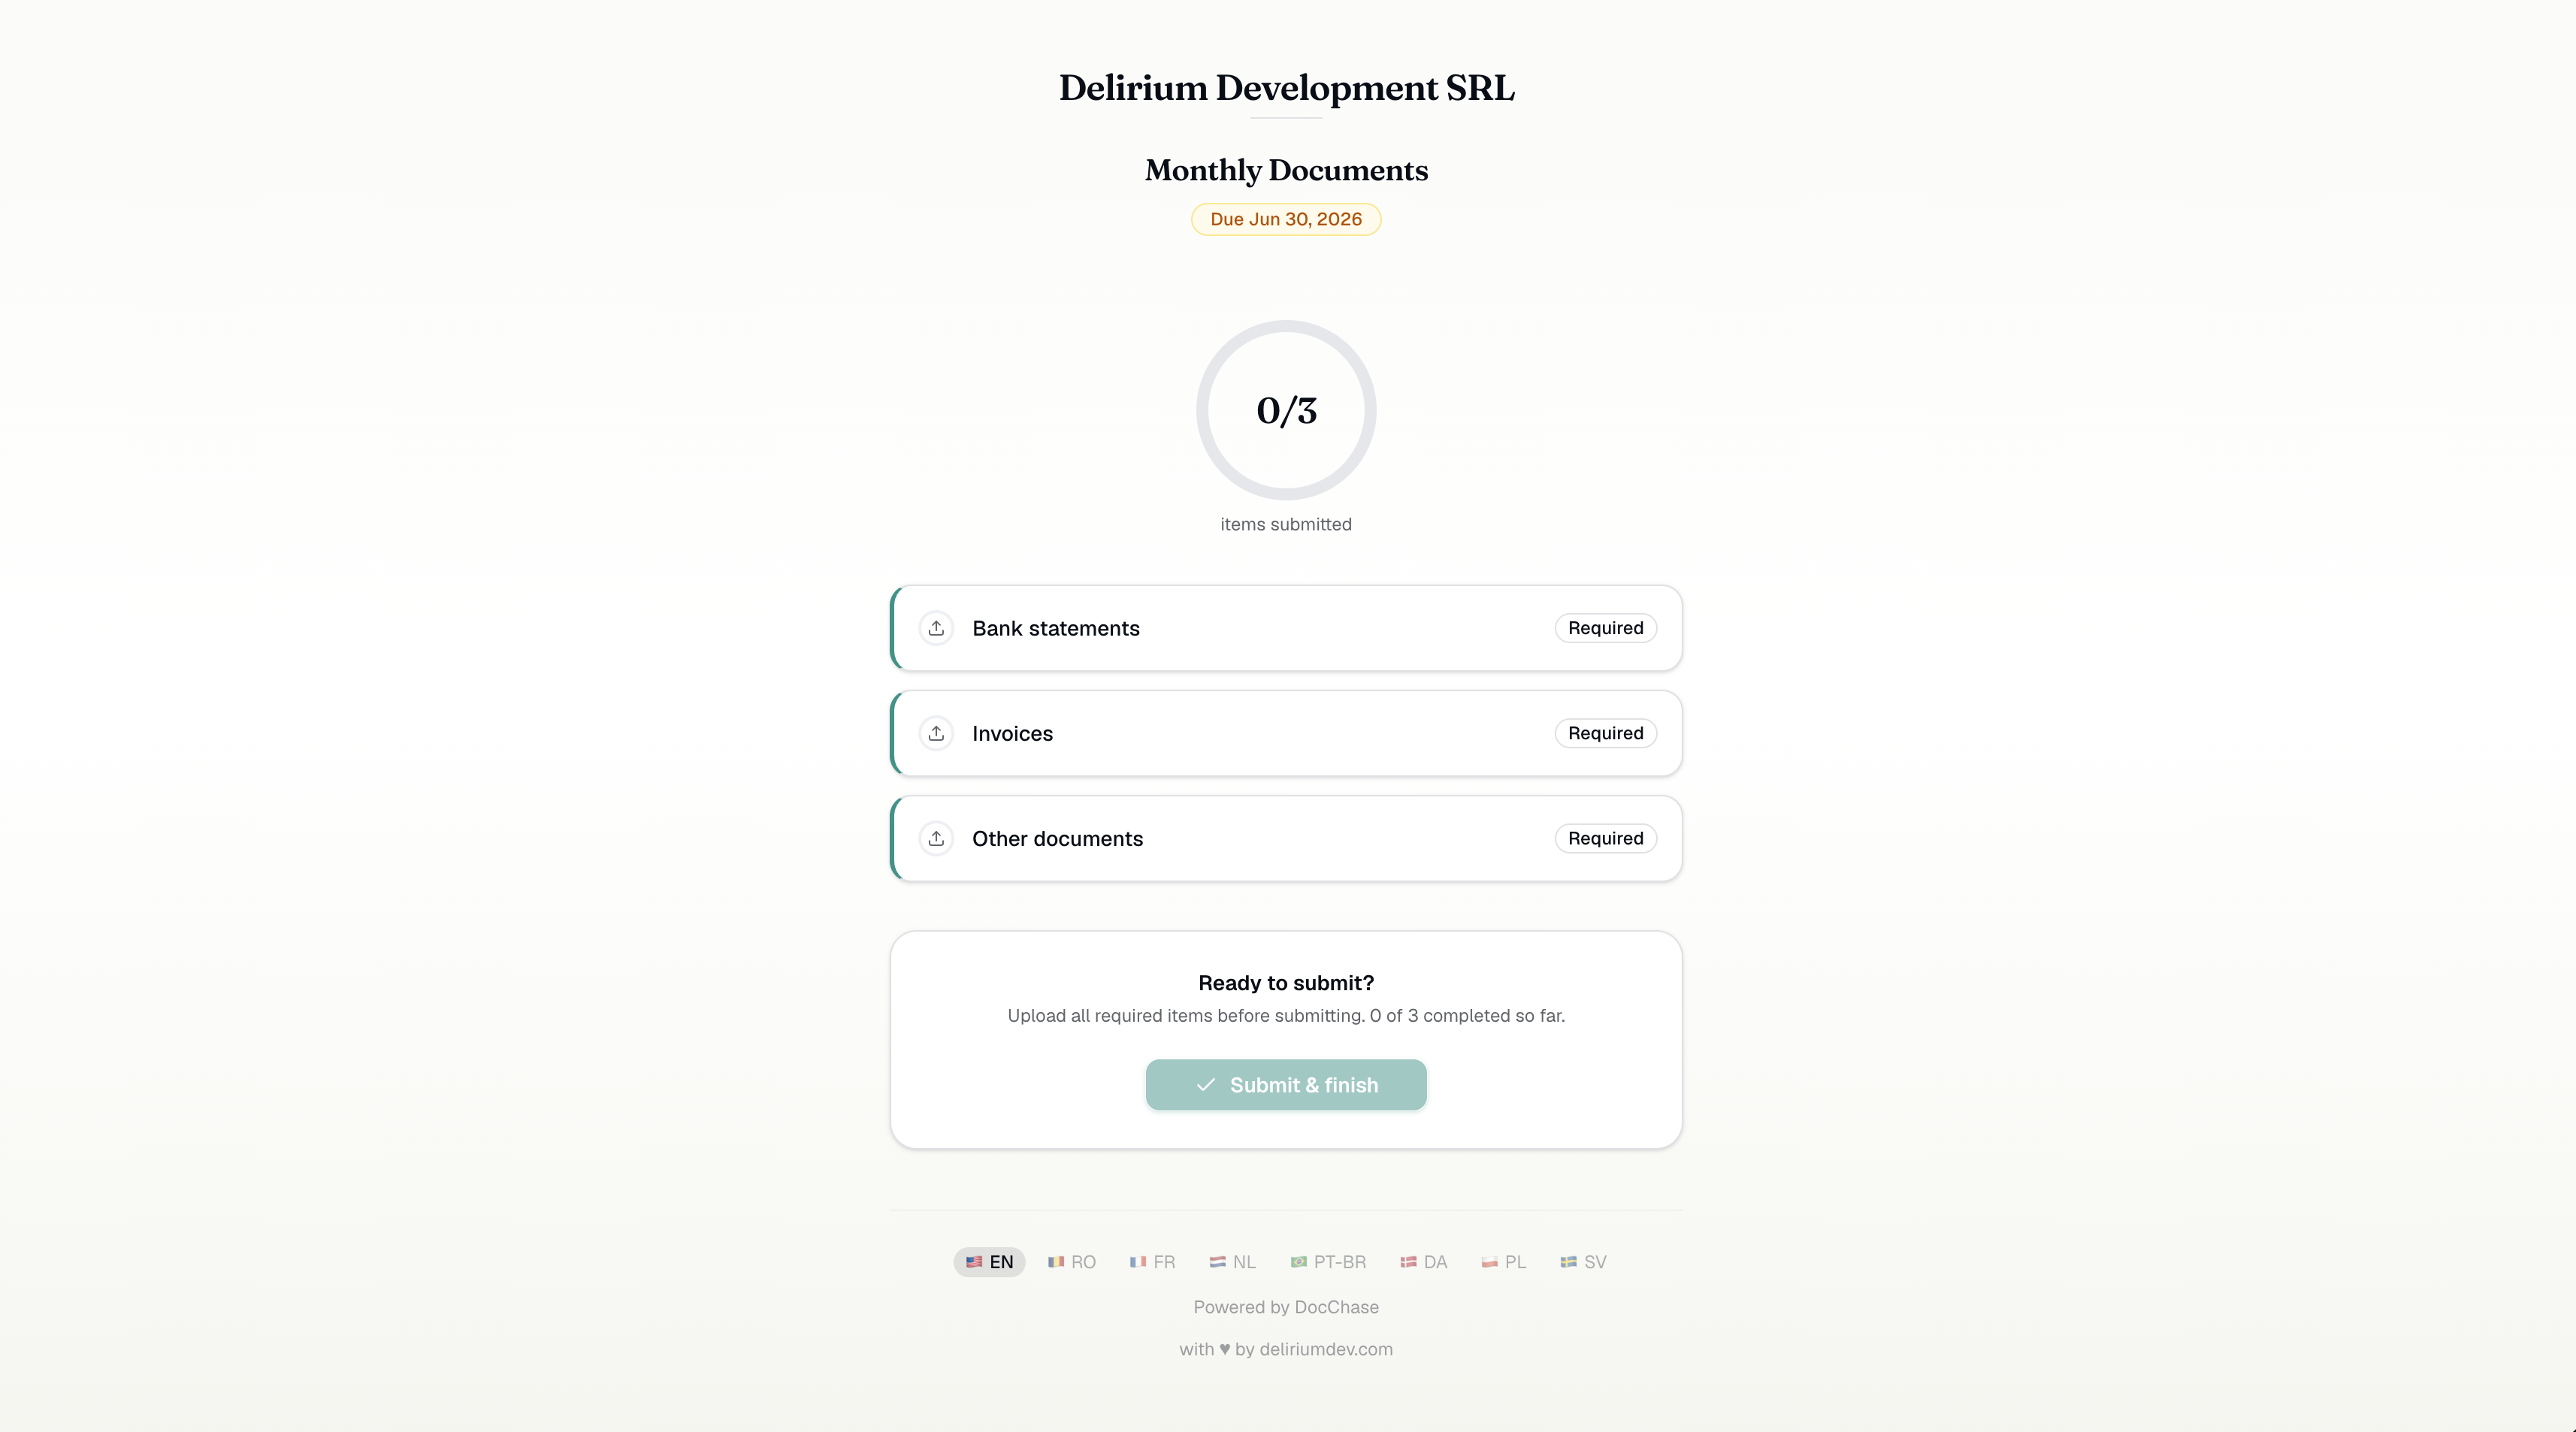Screen dimensions: 2576x1432
Task: Switch language to SV
Action: click(x=1583, y=1262)
